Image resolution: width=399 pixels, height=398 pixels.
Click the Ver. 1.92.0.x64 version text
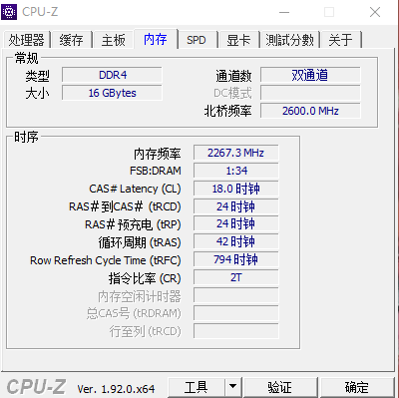116,389
